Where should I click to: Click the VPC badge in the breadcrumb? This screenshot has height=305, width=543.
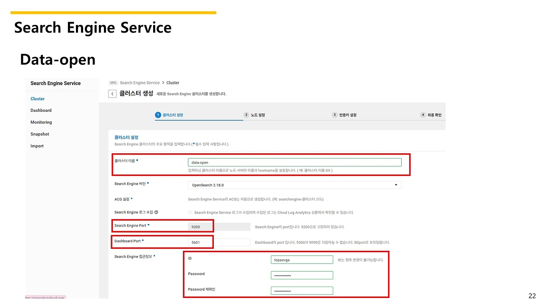[113, 83]
